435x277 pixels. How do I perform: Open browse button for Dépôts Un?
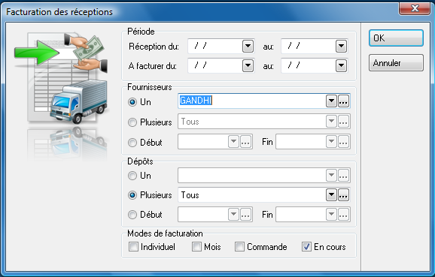[343, 175]
